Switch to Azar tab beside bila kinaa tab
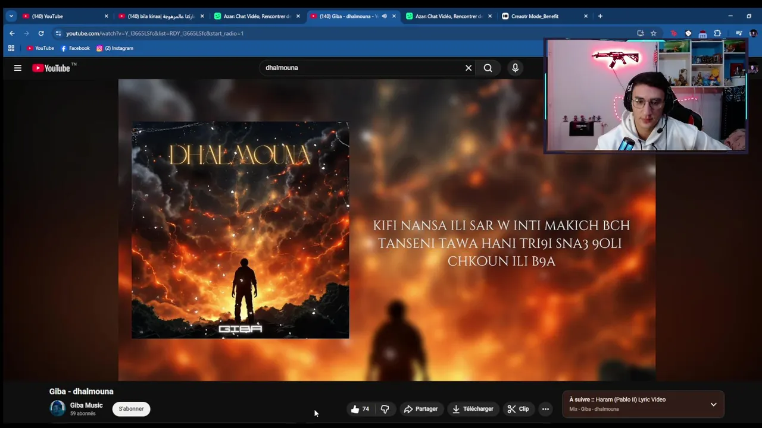This screenshot has width=762, height=428. click(257, 16)
